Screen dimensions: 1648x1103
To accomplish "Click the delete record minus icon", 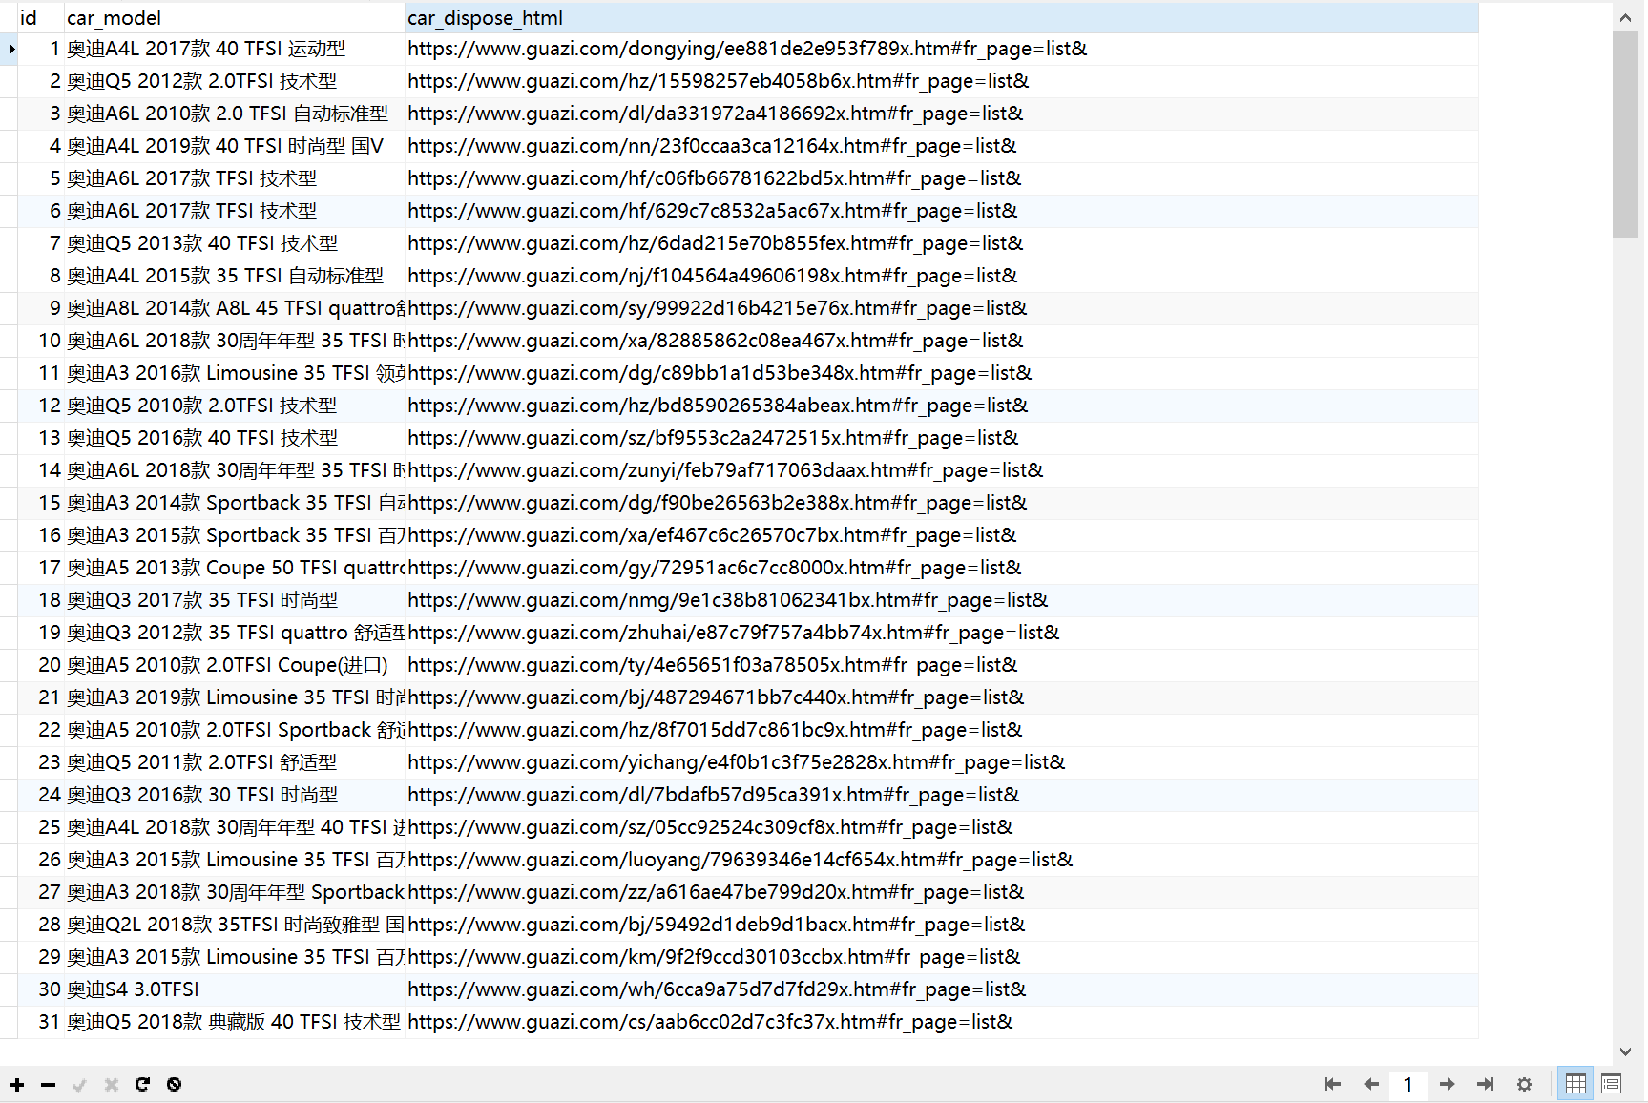I will [49, 1085].
